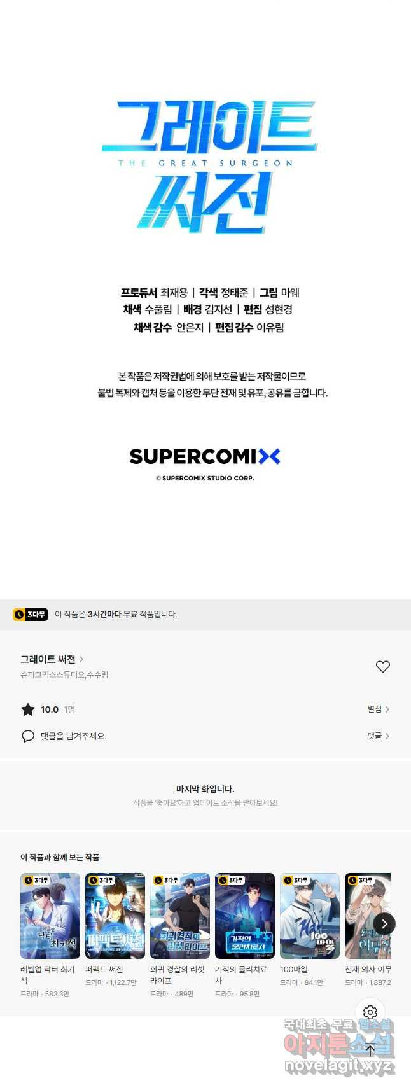Toggle the heart like icon
Screen dimensions: 411x1090
click(x=382, y=666)
